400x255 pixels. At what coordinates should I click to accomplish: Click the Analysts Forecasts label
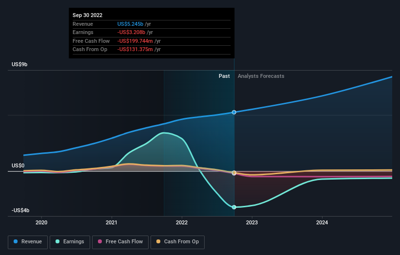(261, 76)
